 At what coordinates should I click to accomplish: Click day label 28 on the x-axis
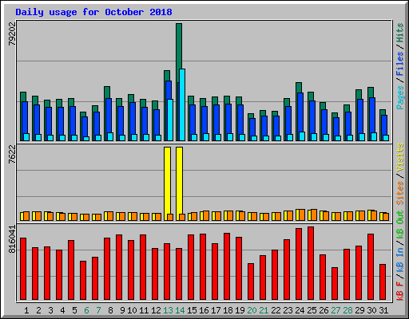click(x=347, y=310)
